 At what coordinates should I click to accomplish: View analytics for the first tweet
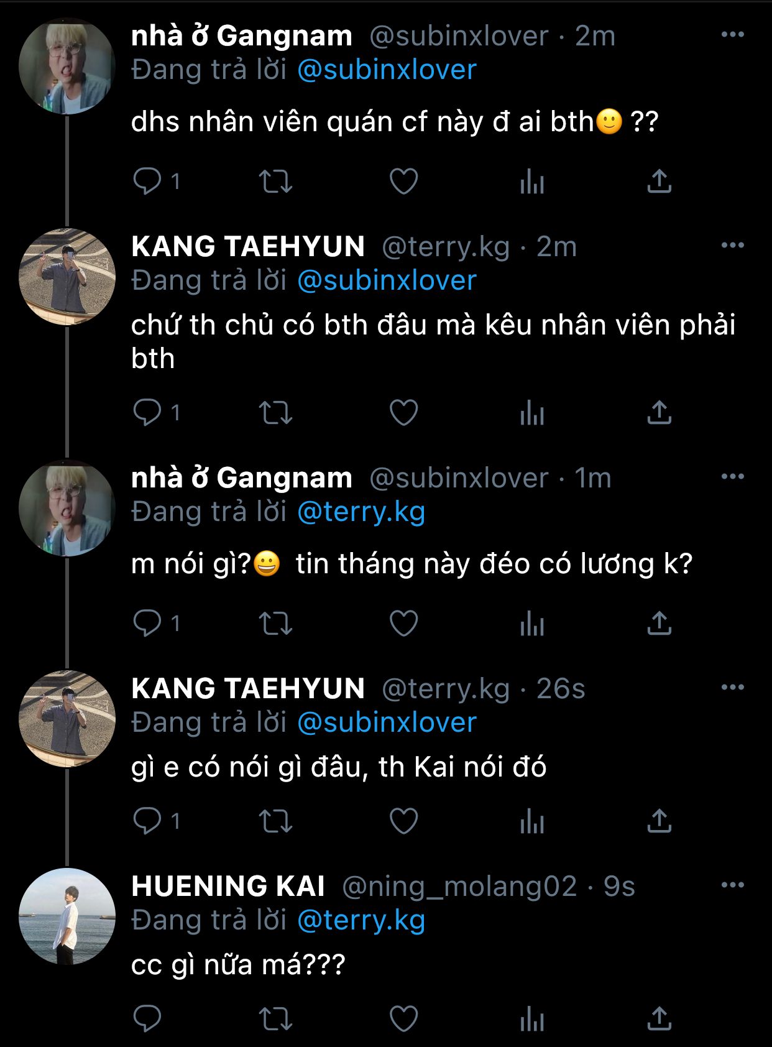point(532,182)
